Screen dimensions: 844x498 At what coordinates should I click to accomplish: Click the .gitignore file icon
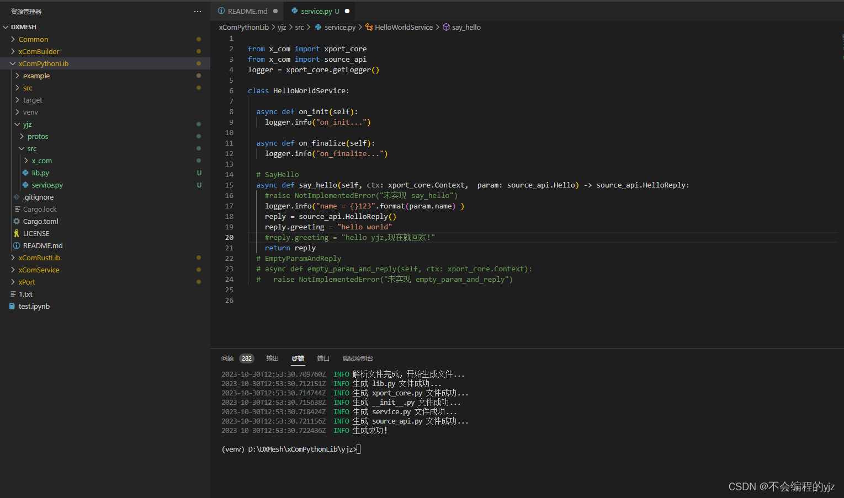pyautogui.click(x=17, y=197)
